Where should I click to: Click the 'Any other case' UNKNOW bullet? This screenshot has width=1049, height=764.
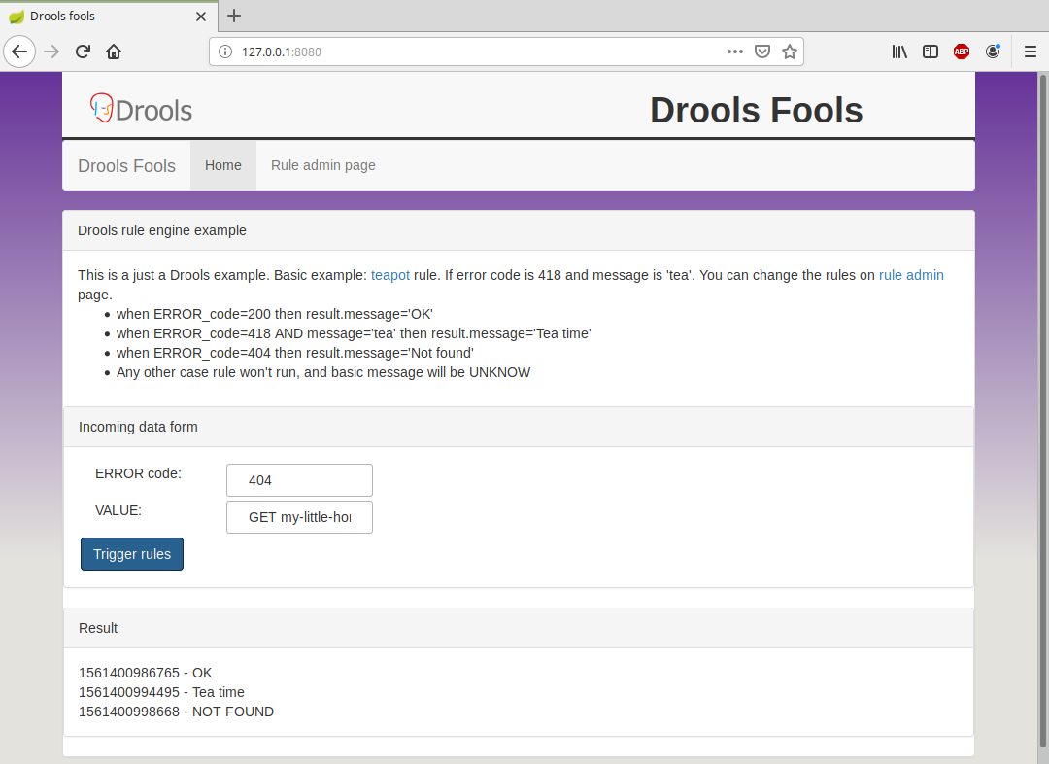pyautogui.click(x=323, y=372)
